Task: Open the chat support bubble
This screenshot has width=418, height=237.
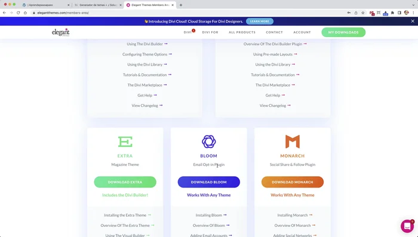Action: coord(407,226)
